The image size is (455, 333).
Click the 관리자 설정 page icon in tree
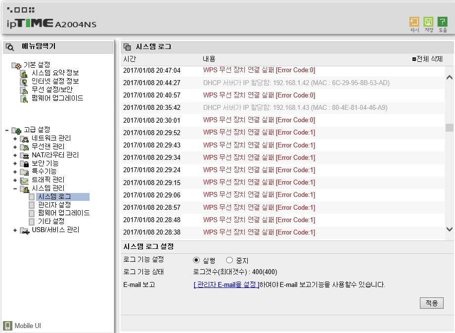32,205
